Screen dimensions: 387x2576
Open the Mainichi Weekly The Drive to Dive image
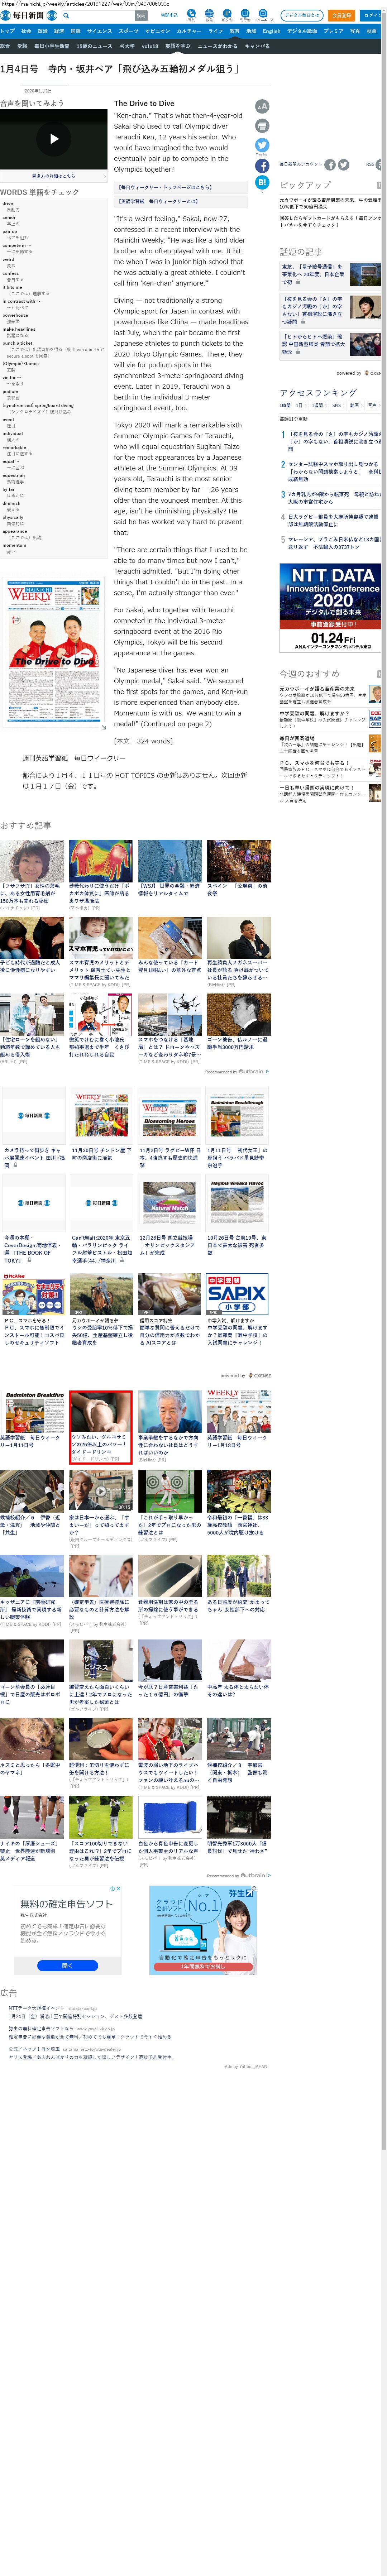54,655
